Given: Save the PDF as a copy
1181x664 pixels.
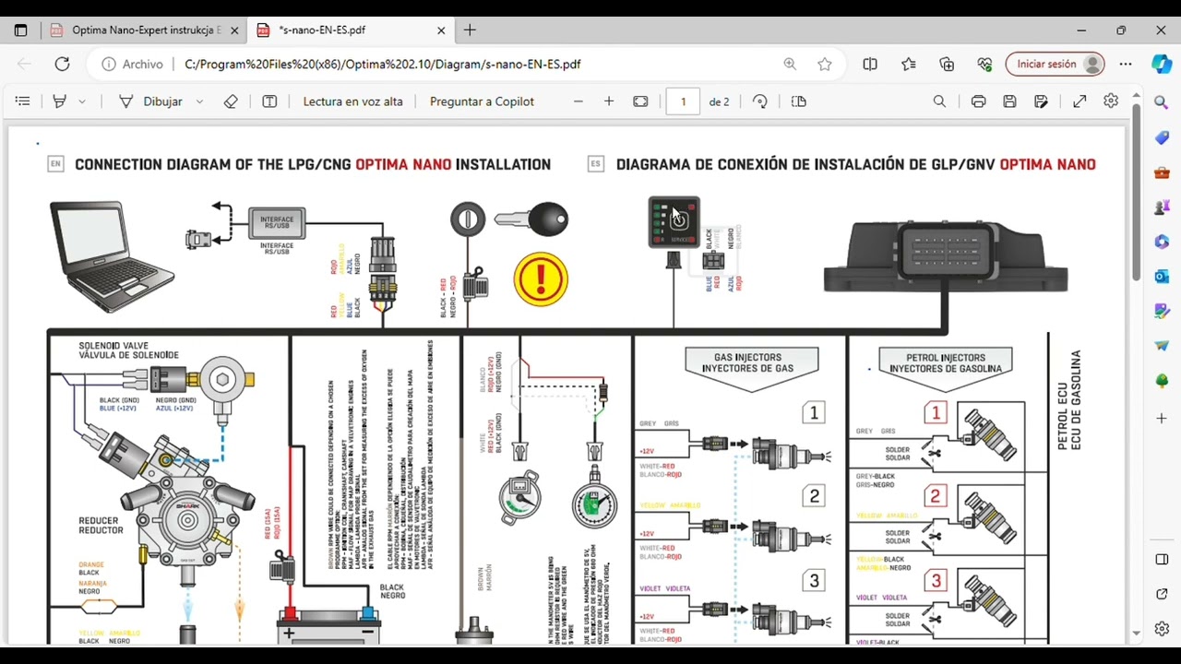Looking at the screenshot, I should (x=1041, y=101).
